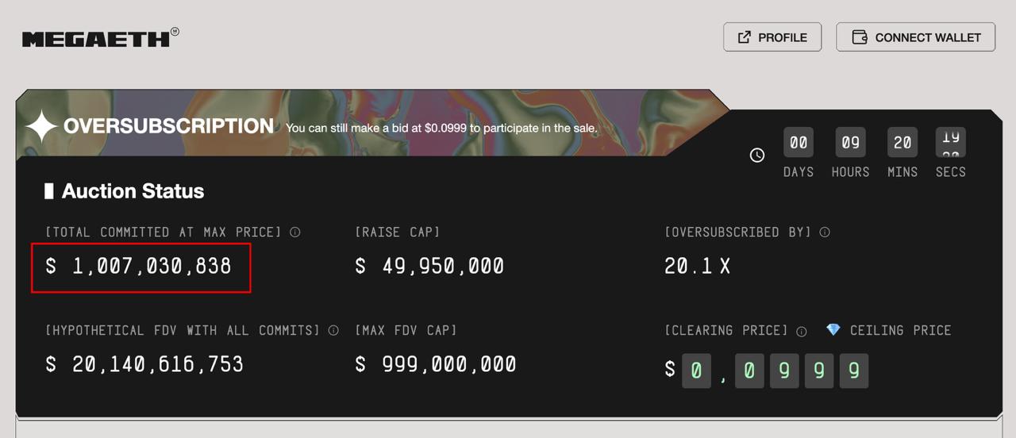Click the bid notice text at $0.0999
Viewport: 1016px width, 438px height.
[441, 128]
